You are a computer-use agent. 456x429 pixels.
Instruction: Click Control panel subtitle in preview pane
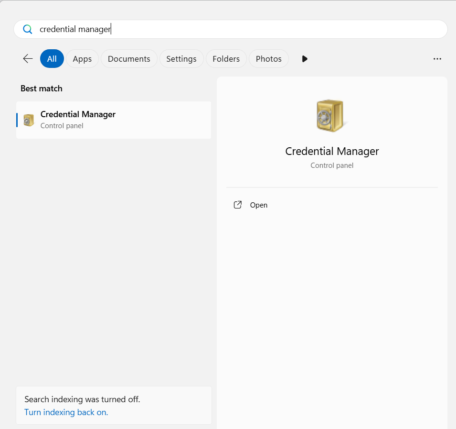332,165
